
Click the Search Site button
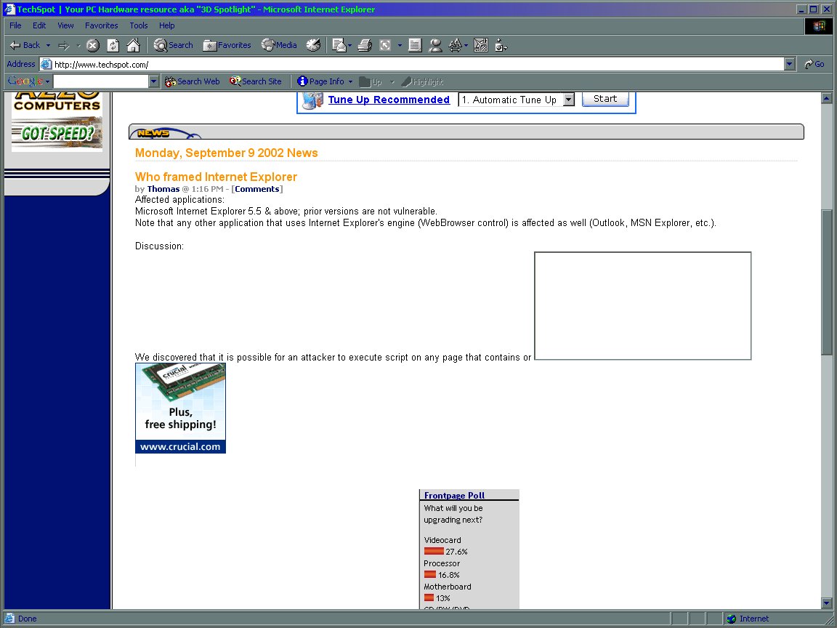coord(256,81)
